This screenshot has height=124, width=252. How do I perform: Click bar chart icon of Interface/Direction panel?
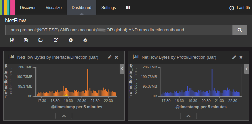coord(12,57)
